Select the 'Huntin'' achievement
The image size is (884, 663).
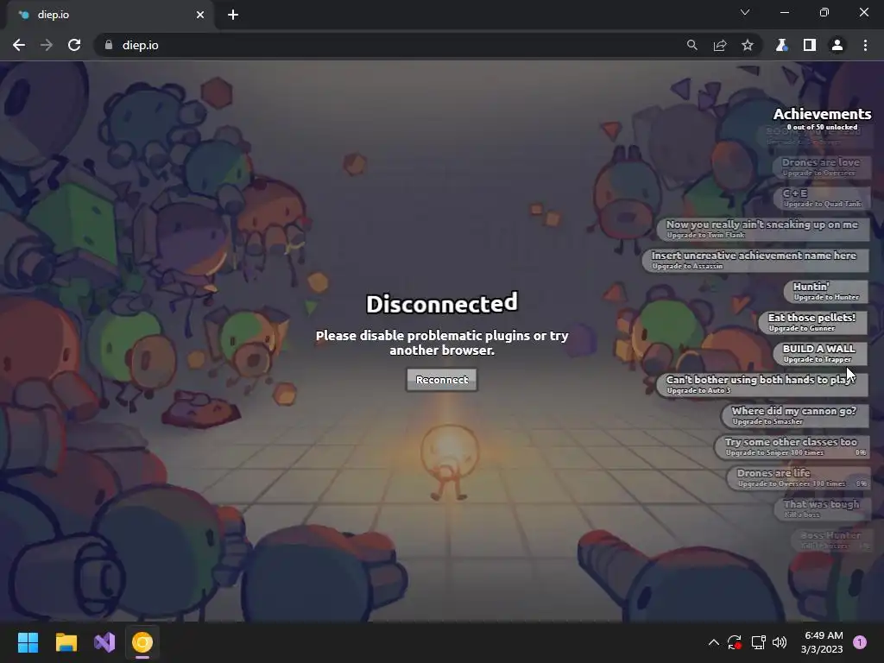point(826,291)
